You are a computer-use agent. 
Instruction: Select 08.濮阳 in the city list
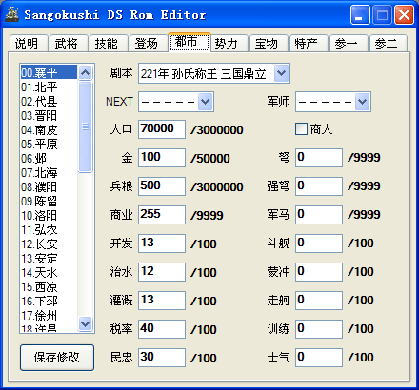tap(49, 186)
